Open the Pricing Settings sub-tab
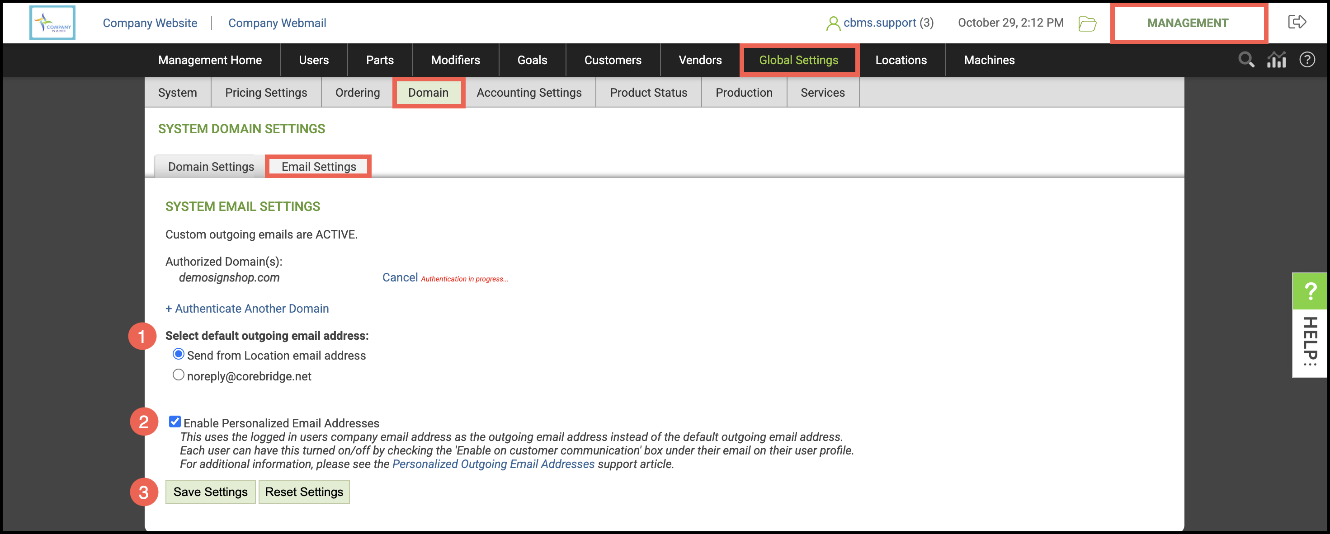Viewport: 1330px width, 534px height. (266, 92)
